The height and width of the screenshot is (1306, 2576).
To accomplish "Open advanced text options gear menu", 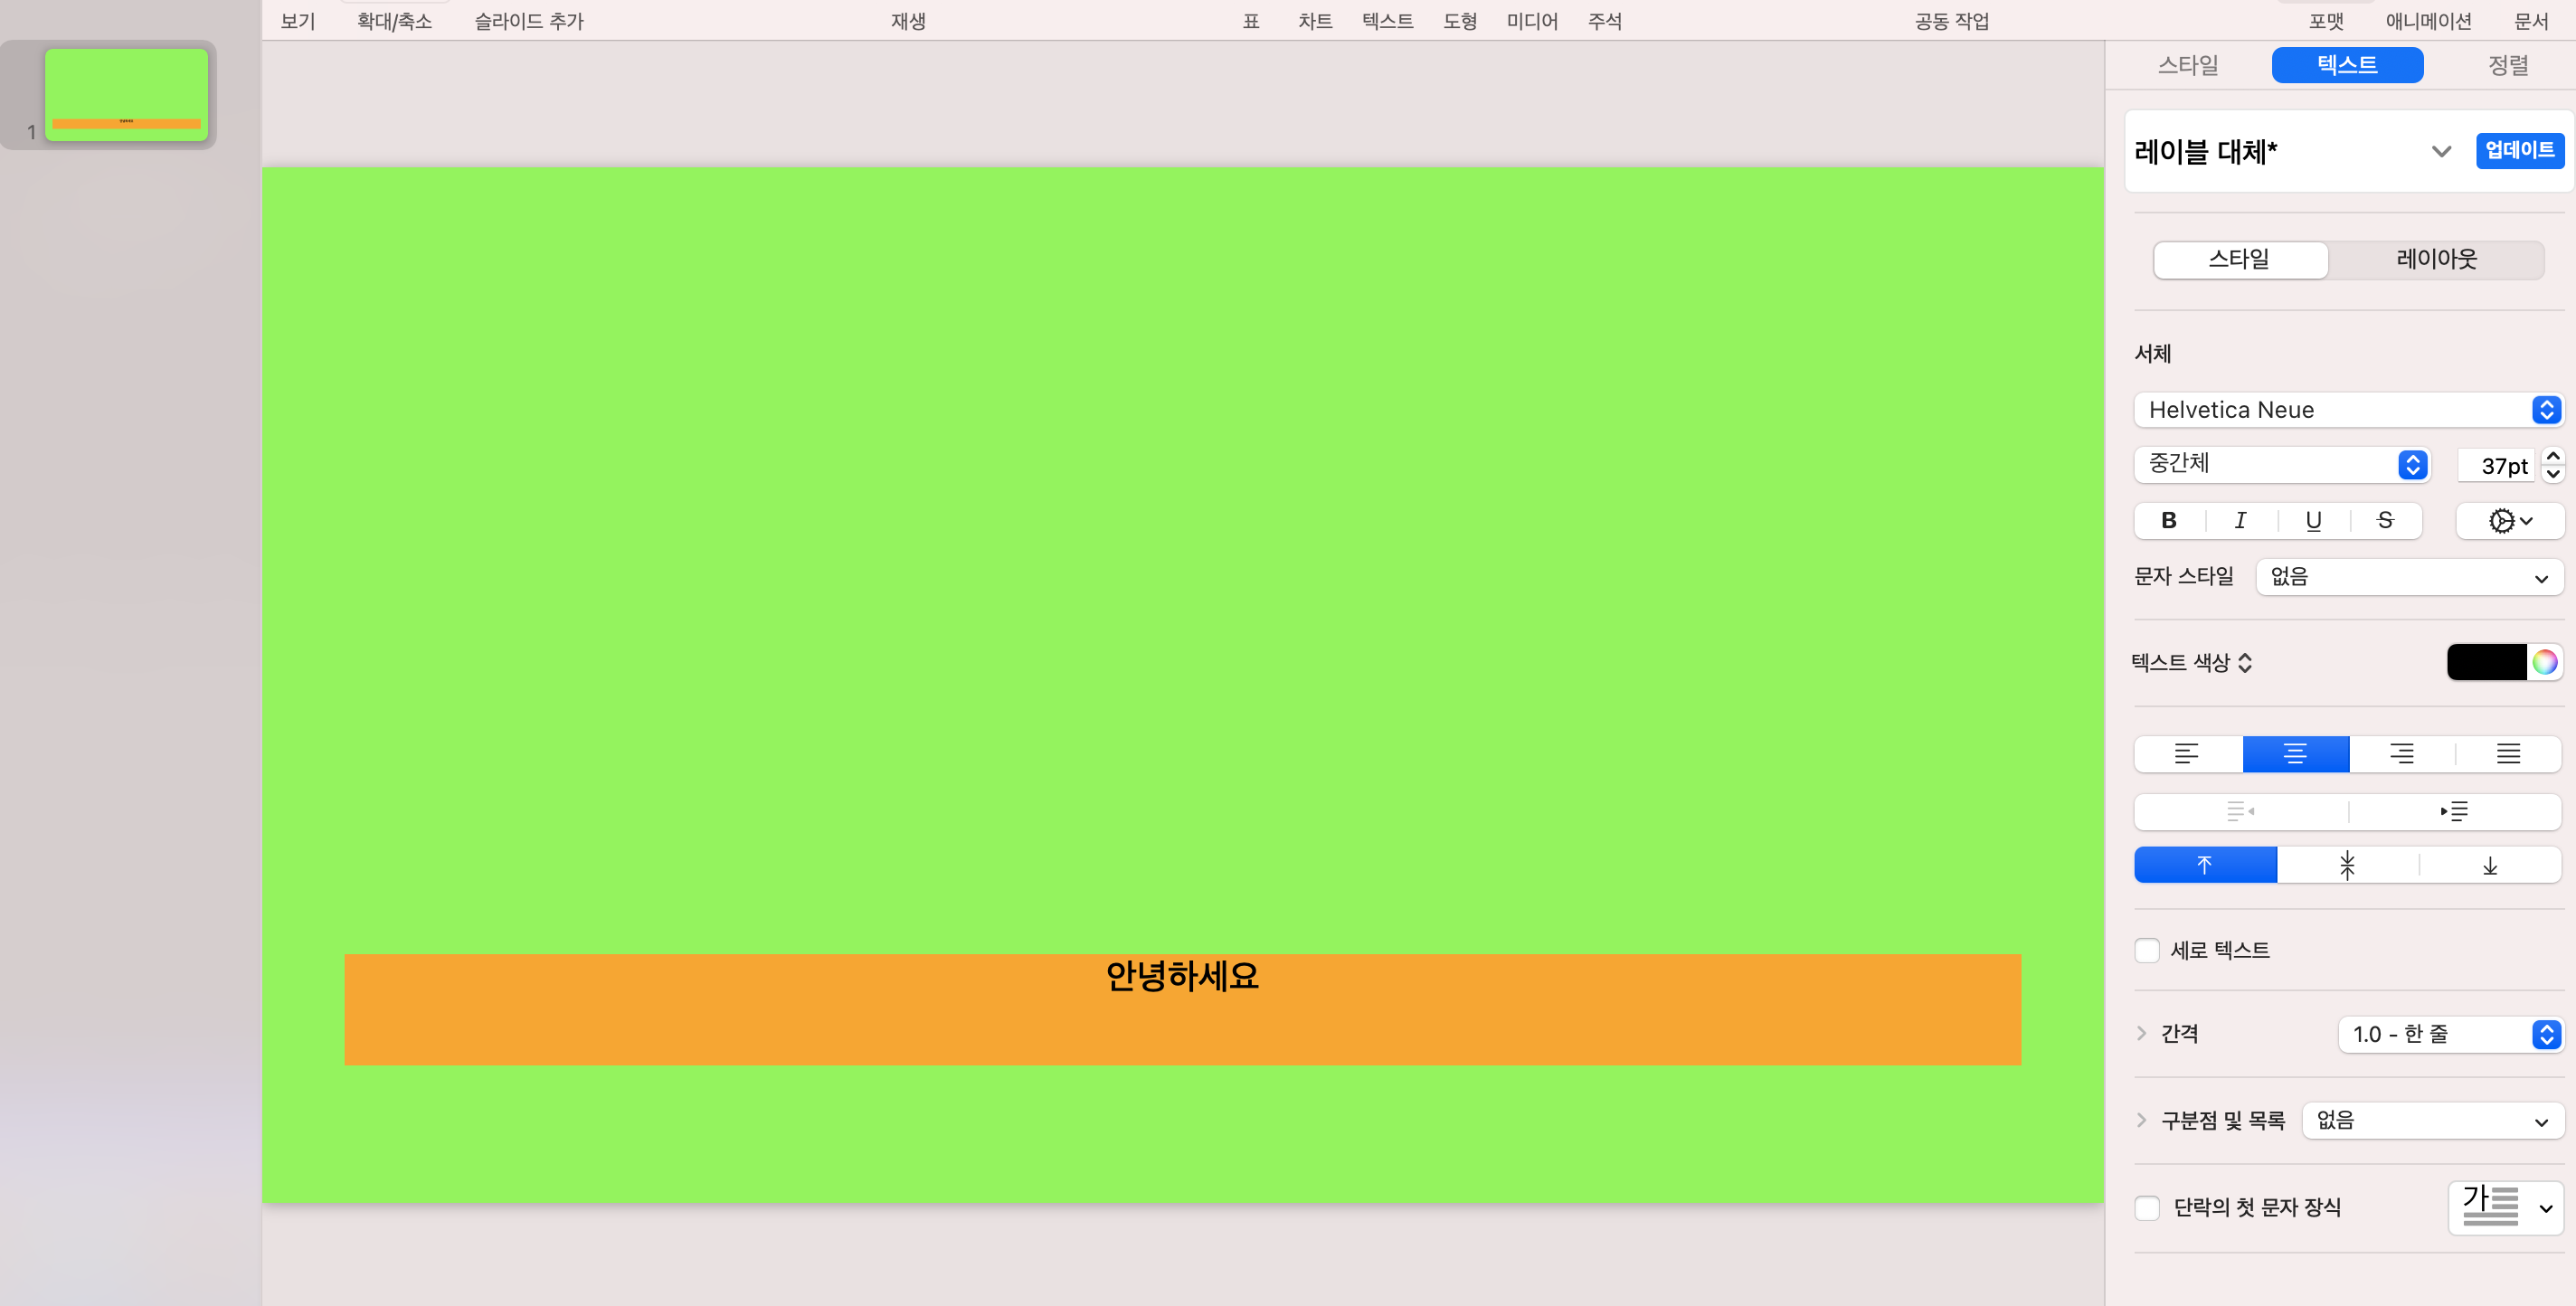I will point(2509,520).
